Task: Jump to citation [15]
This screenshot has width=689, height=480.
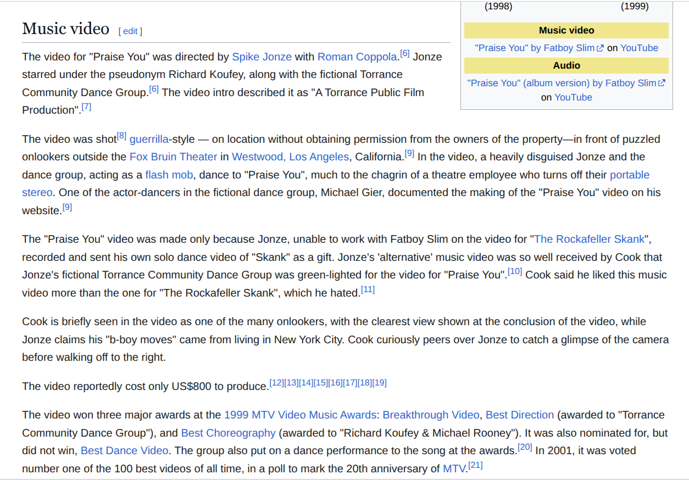Action: pyautogui.click(x=320, y=383)
